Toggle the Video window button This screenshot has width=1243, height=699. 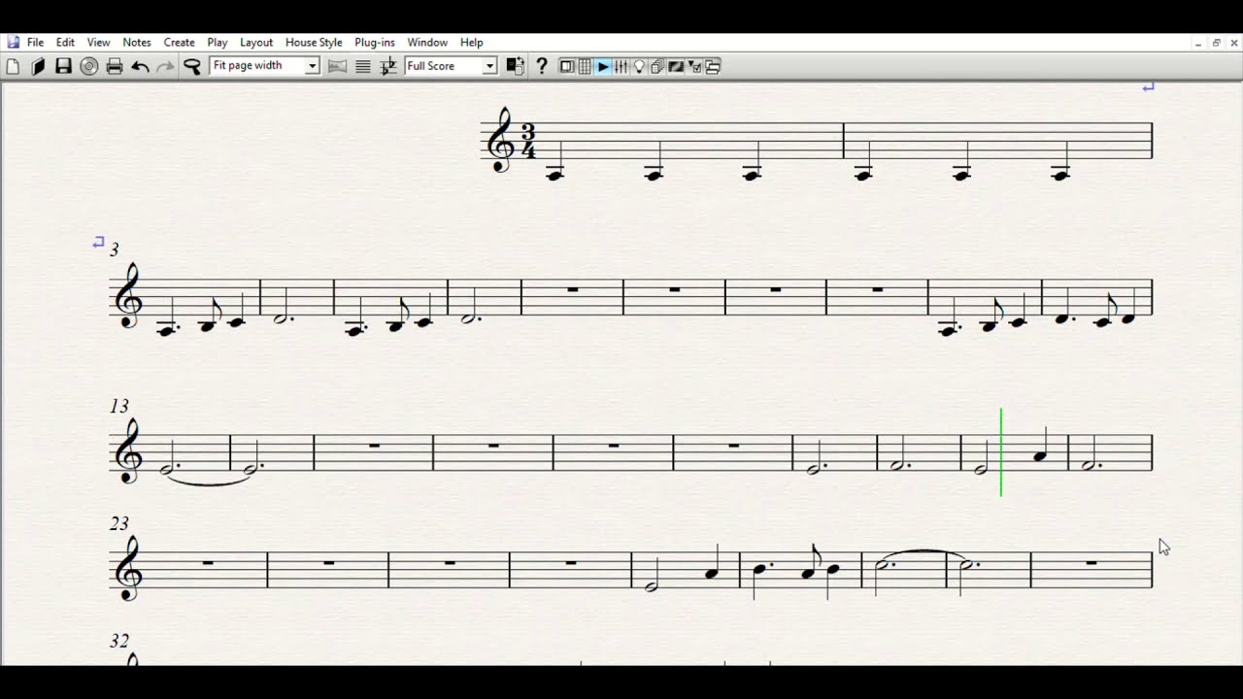point(676,66)
